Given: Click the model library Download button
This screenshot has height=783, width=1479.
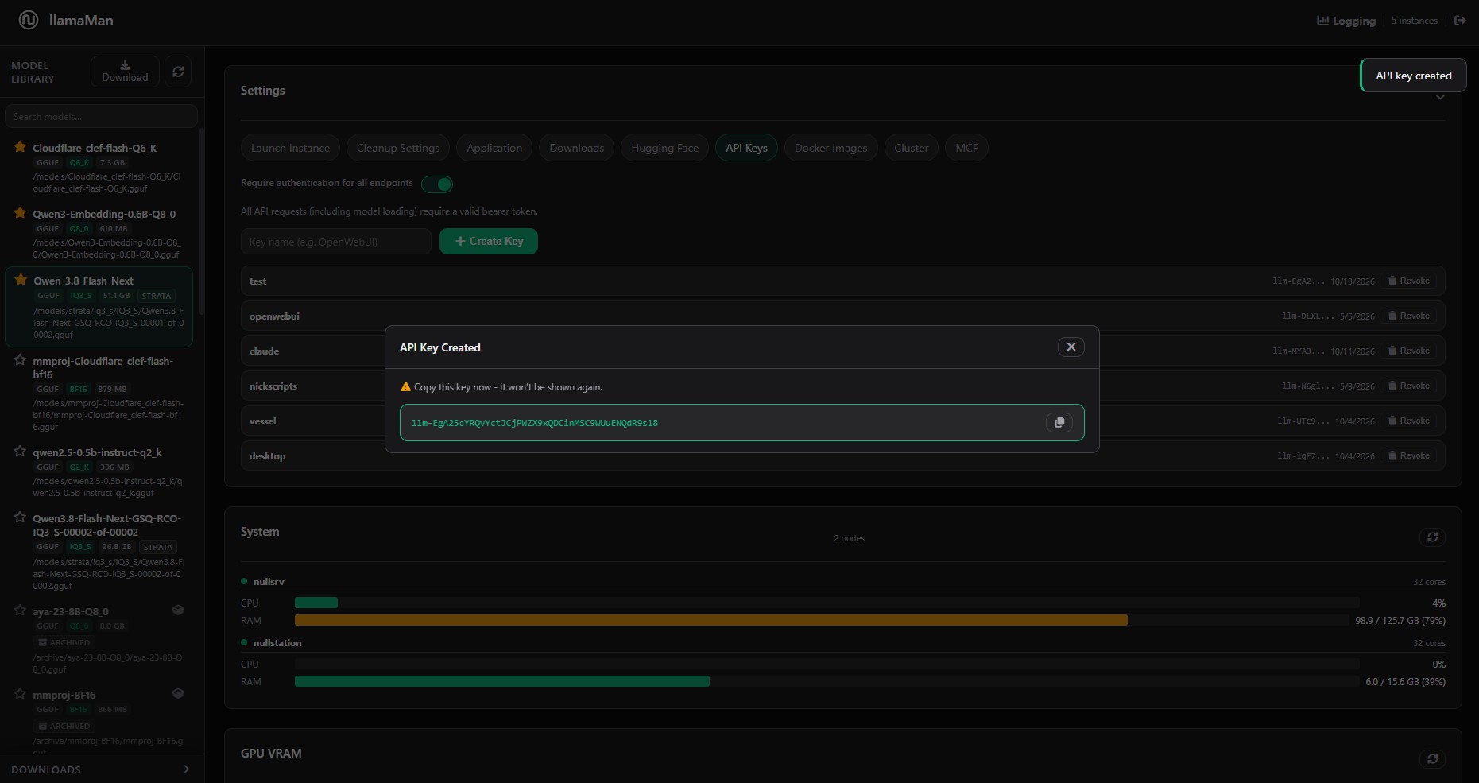Looking at the screenshot, I should pyautogui.click(x=125, y=72).
